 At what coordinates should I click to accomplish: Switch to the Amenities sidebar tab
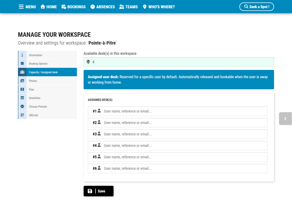coord(48,98)
